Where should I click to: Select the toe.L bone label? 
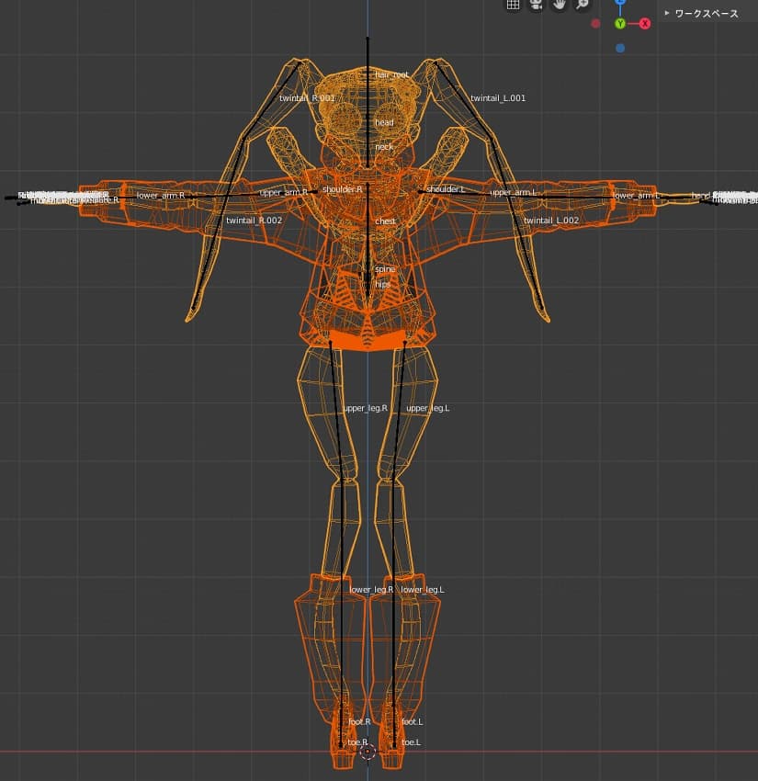pyautogui.click(x=411, y=742)
